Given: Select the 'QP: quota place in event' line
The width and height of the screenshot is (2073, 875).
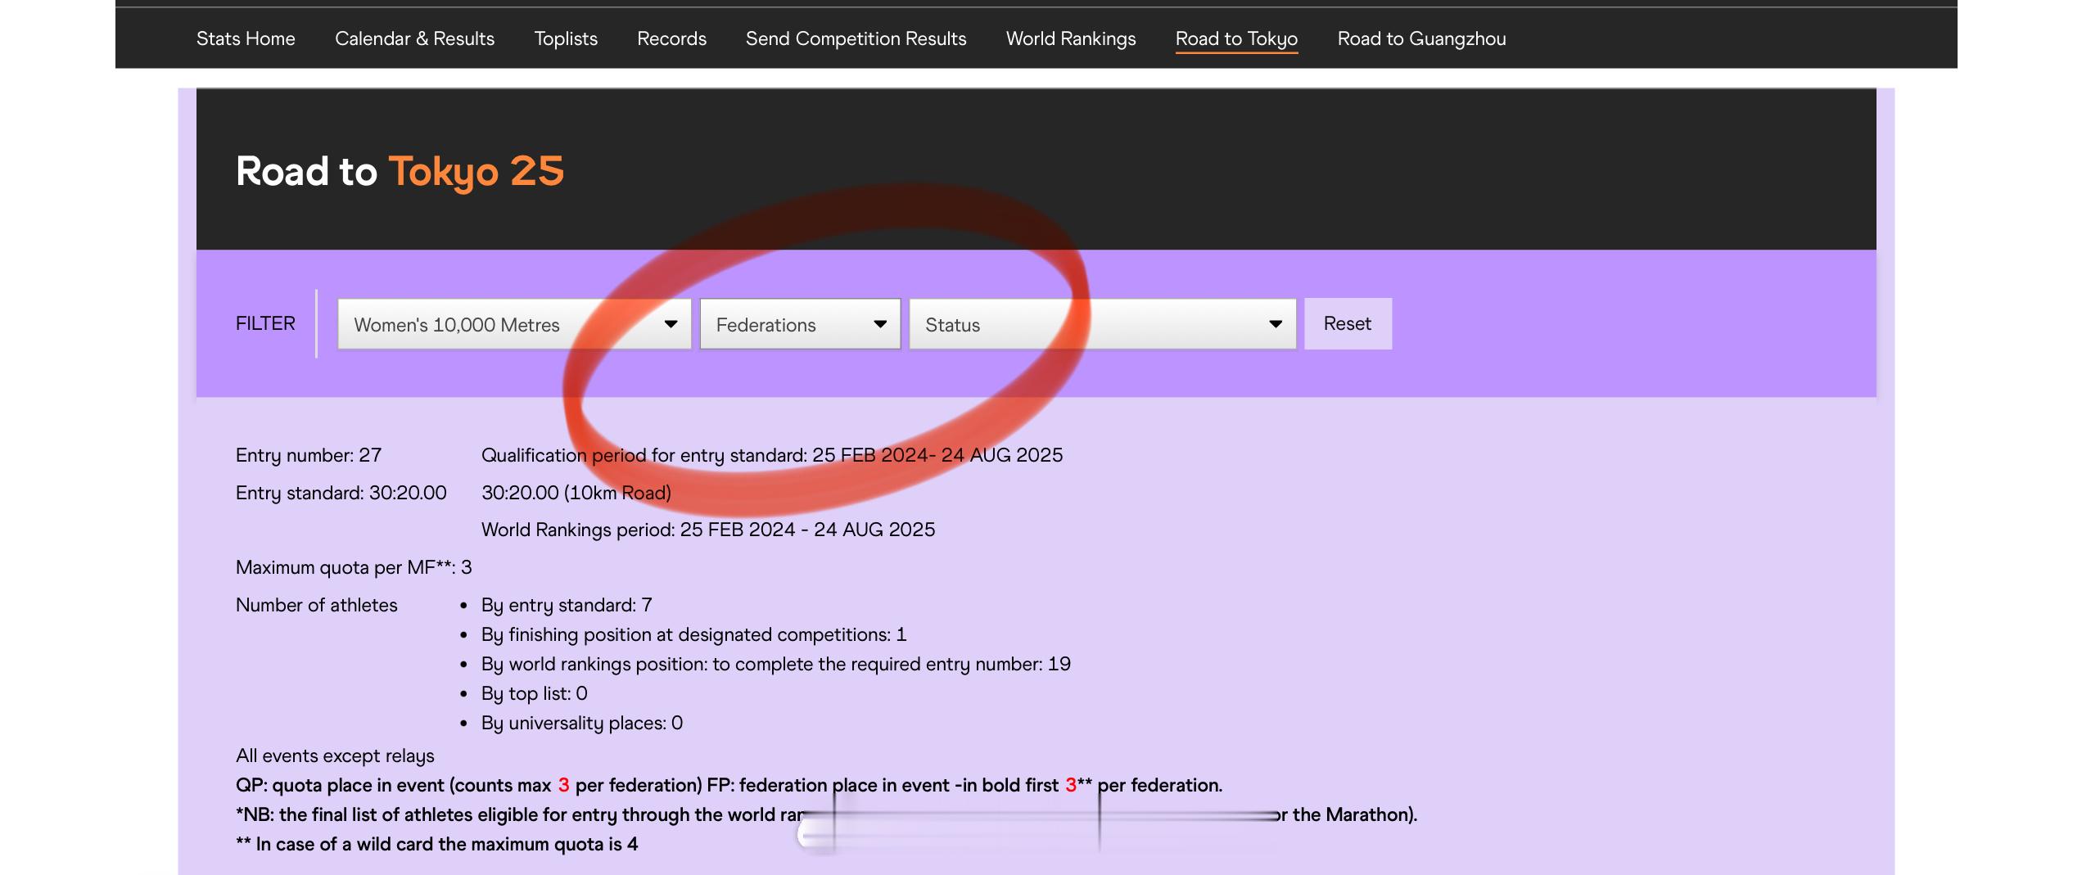Looking at the screenshot, I should (729, 785).
